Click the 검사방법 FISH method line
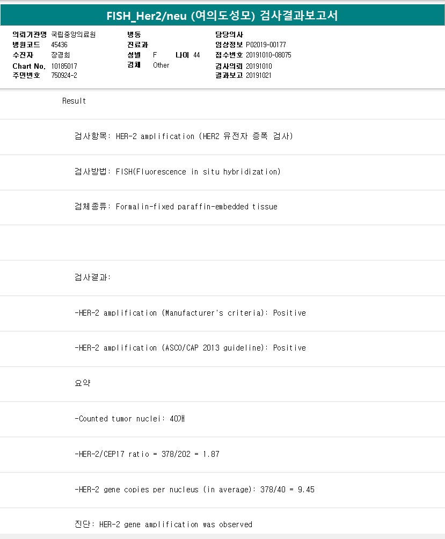Image resolution: width=445 pixels, height=539 pixels. 177,172
